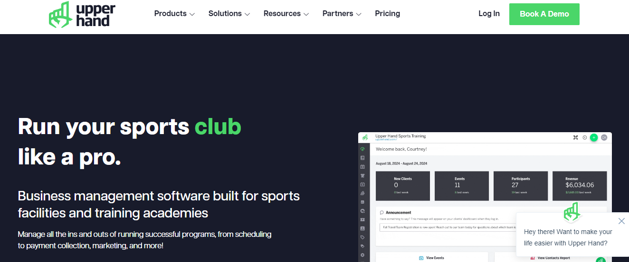
Task: Click the Events stat card showing 11
Action: pos(462,186)
